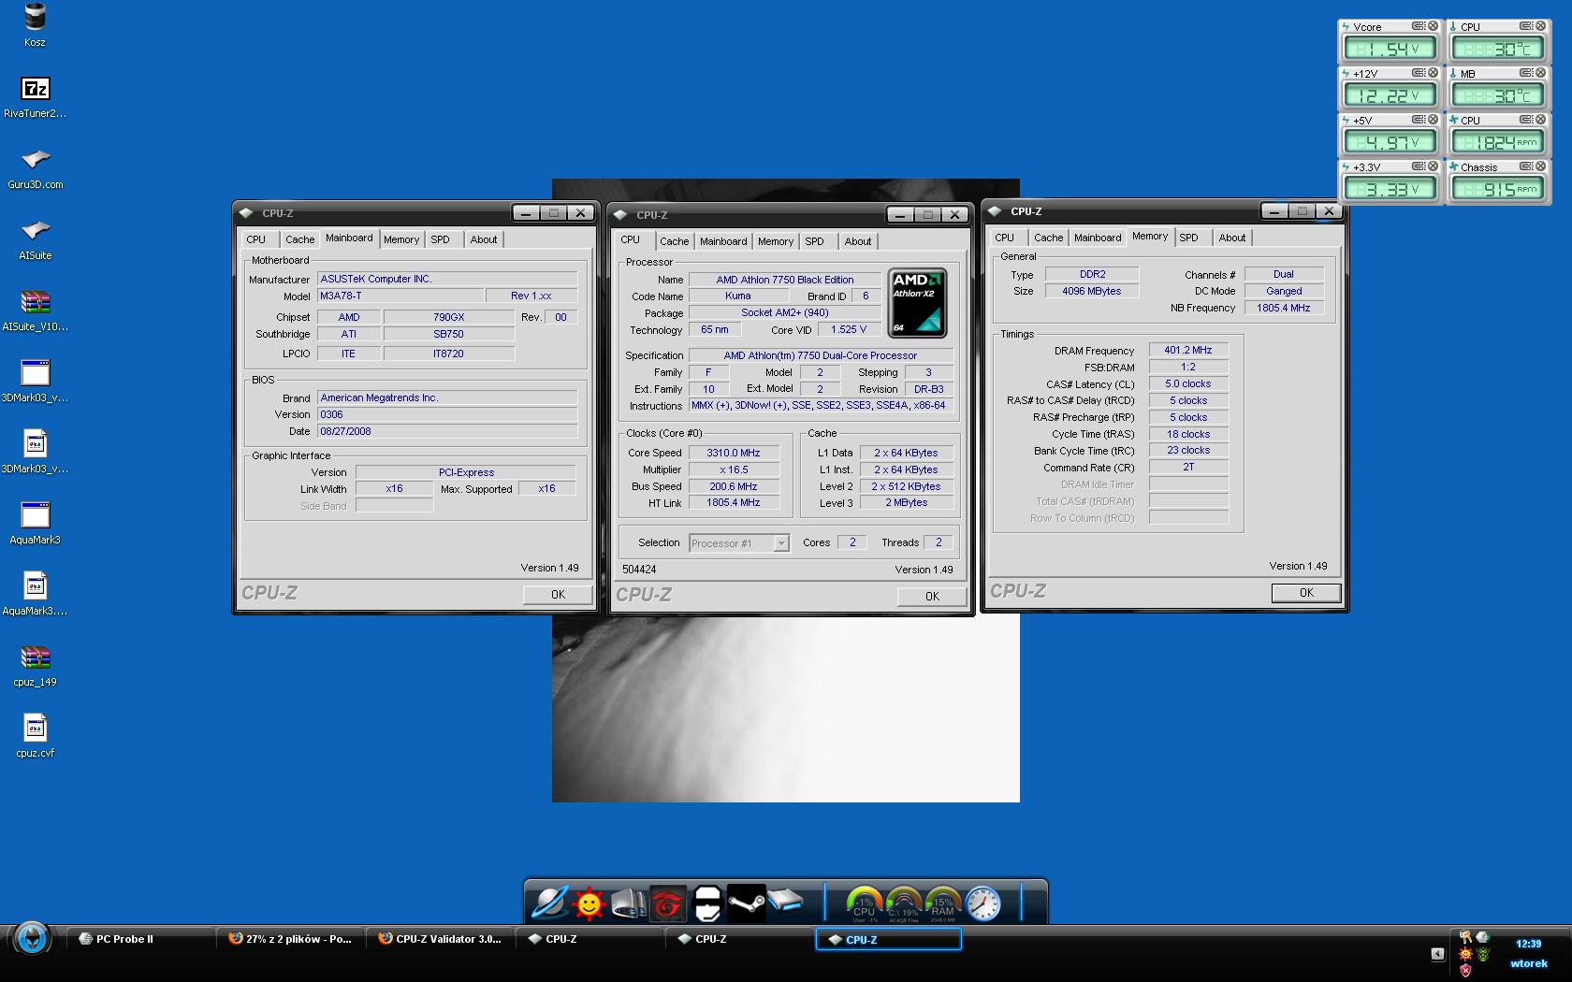Click OK in processor CPU-Z window
Image resolution: width=1572 pixels, height=982 pixels.
click(x=932, y=596)
